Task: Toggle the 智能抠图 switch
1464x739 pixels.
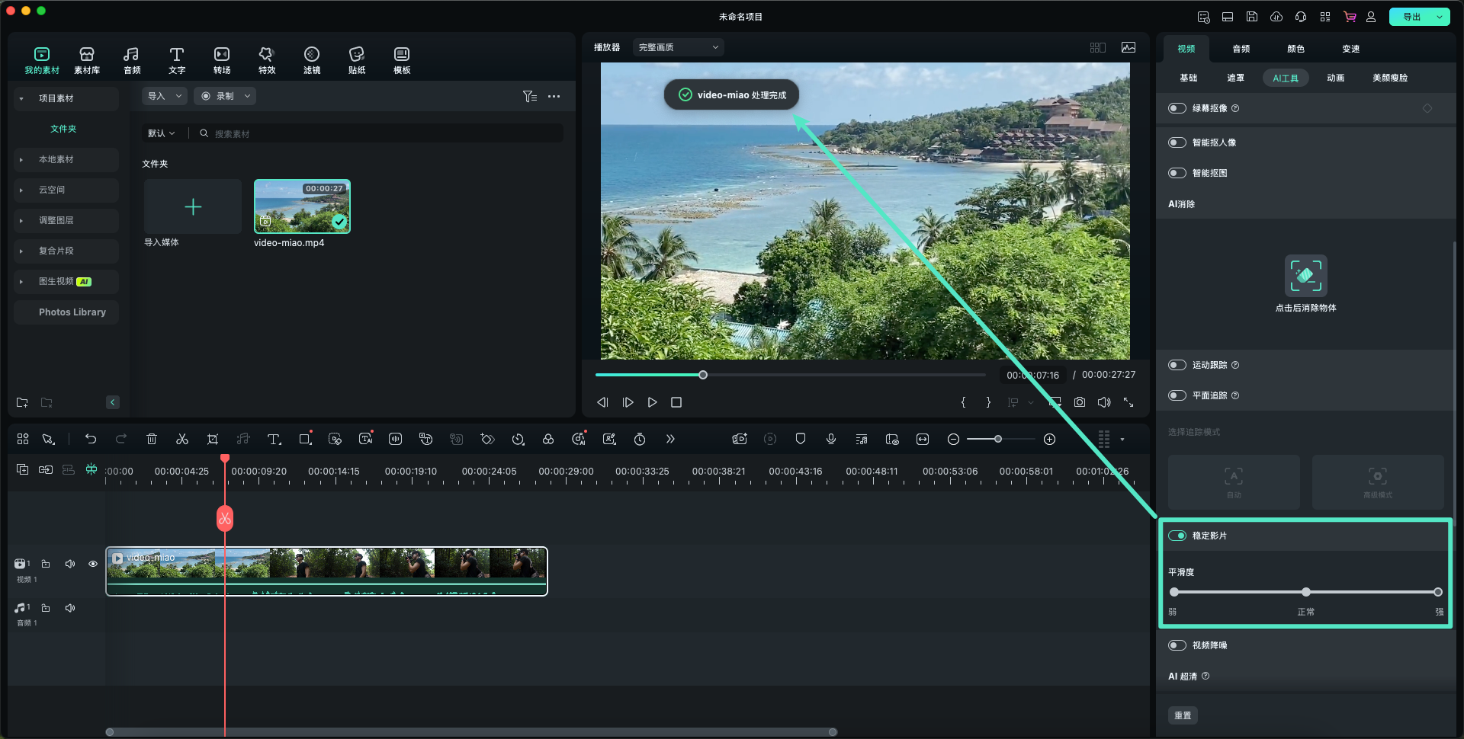Action: coord(1177,173)
